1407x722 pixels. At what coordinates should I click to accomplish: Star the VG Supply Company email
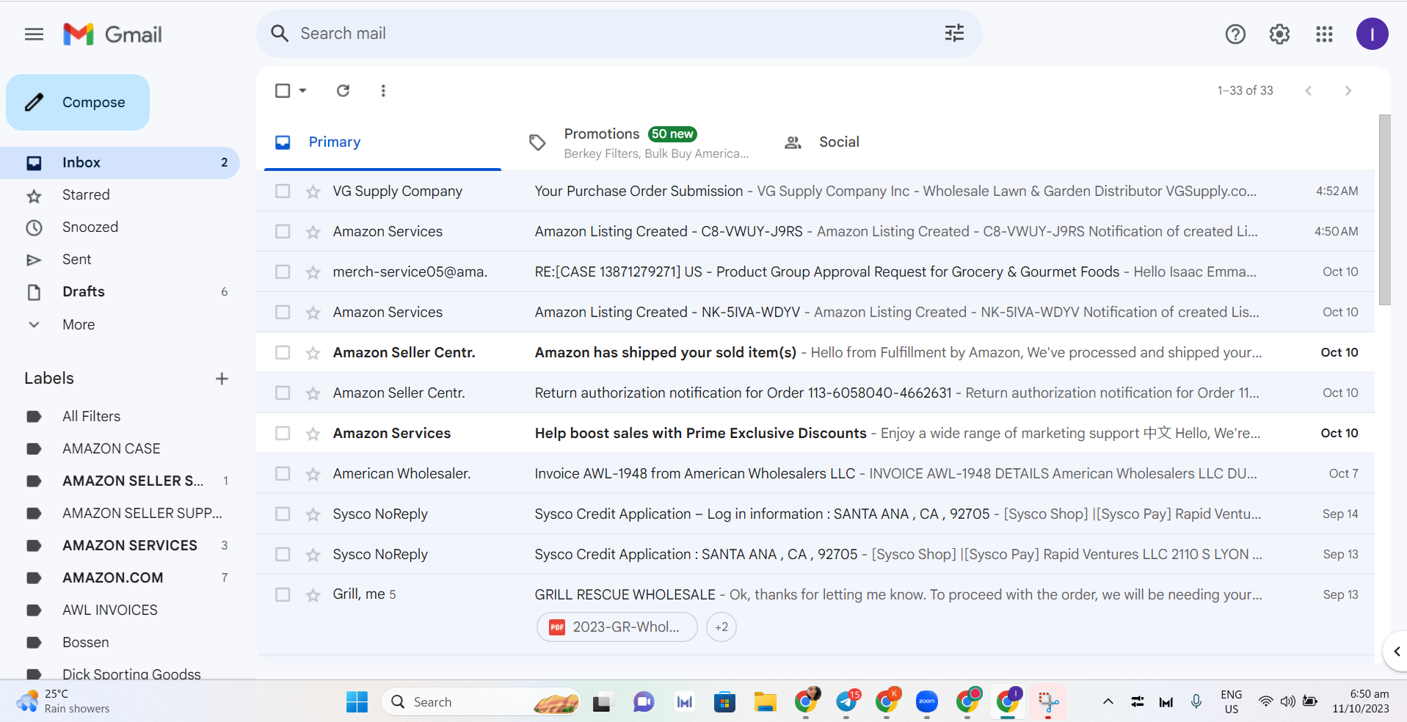tap(313, 192)
